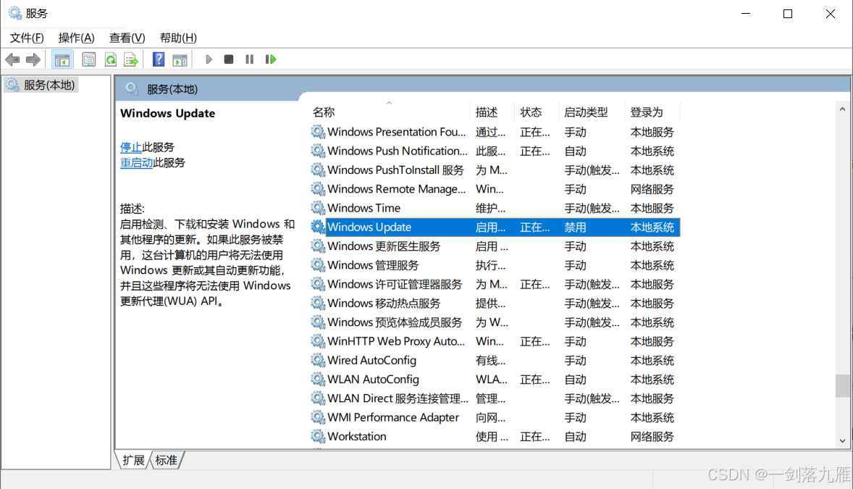
Task: Switch to the 标准 tab
Action: pos(166,460)
